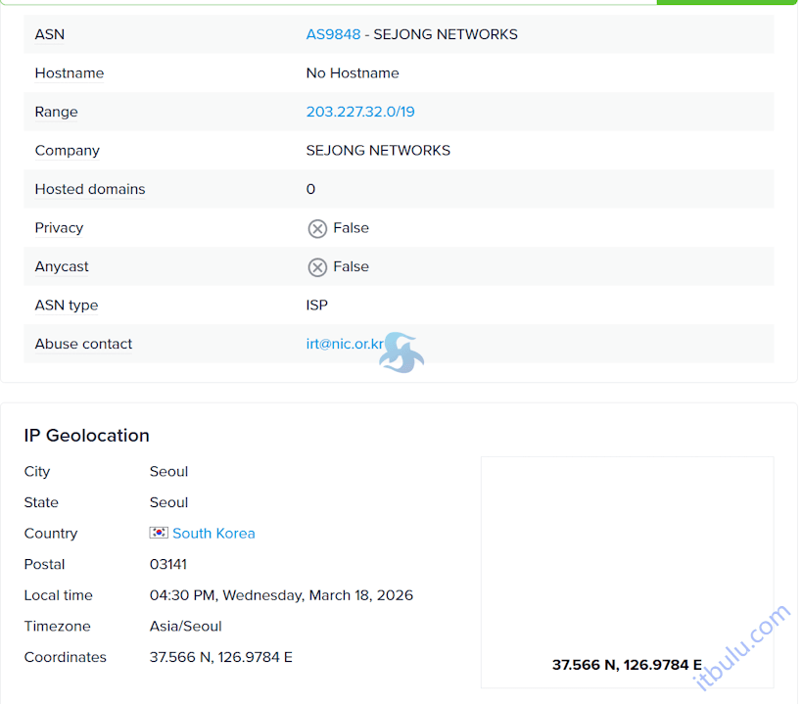Click the coordinates label on the map
The height and width of the screenshot is (704, 803).
626,664
